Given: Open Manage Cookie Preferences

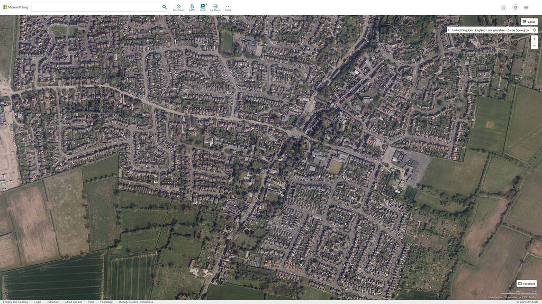Looking at the screenshot, I should click(x=135, y=302).
